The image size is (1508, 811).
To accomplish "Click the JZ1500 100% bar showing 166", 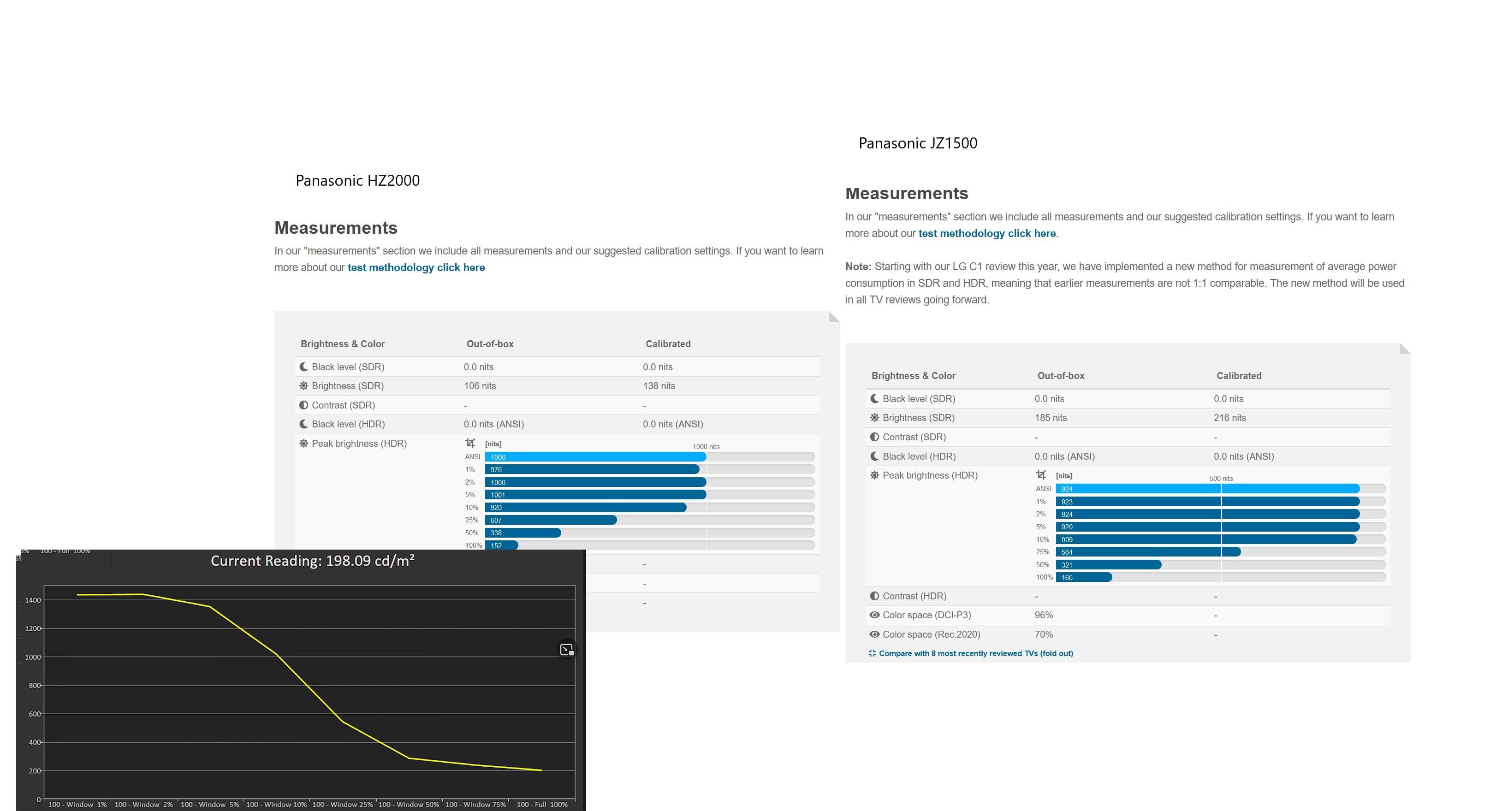I will (1084, 578).
